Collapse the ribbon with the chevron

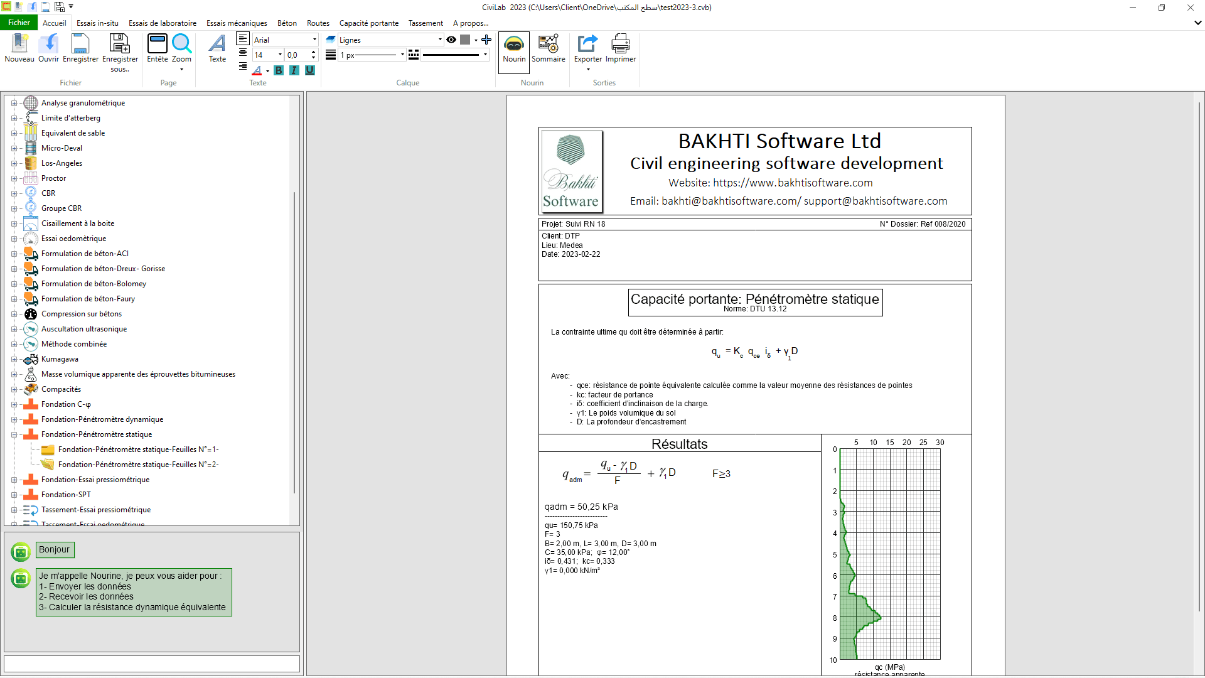(1197, 23)
